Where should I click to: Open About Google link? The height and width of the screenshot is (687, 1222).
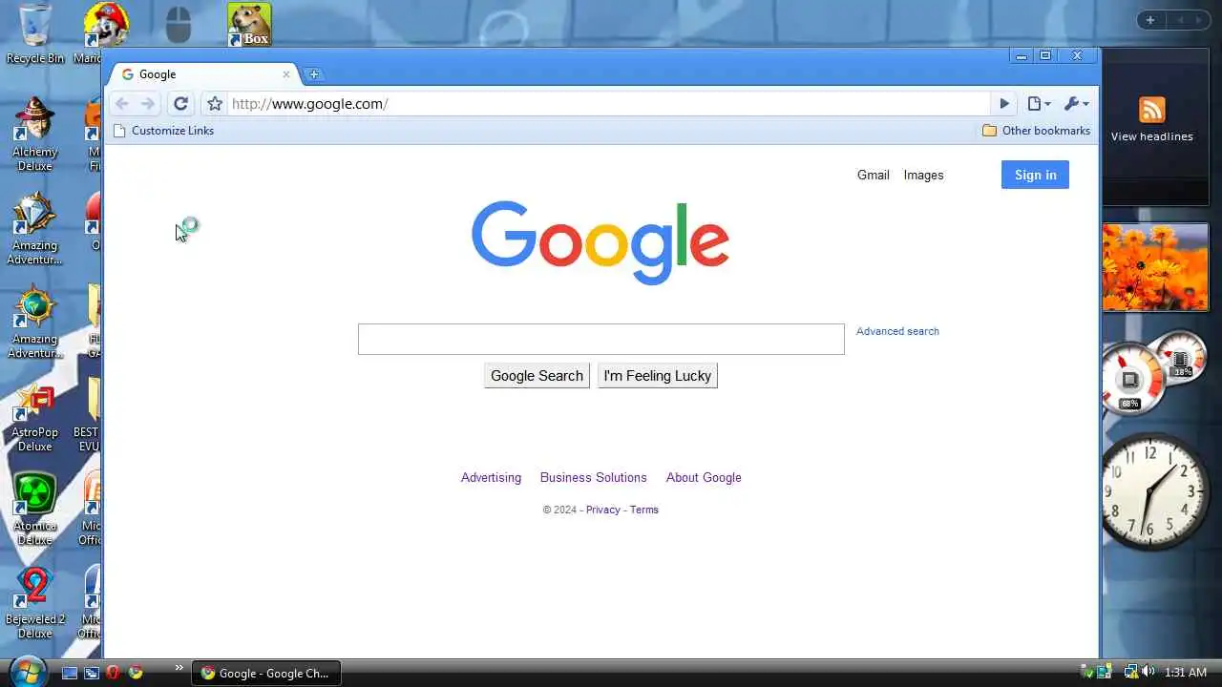[x=704, y=478]
